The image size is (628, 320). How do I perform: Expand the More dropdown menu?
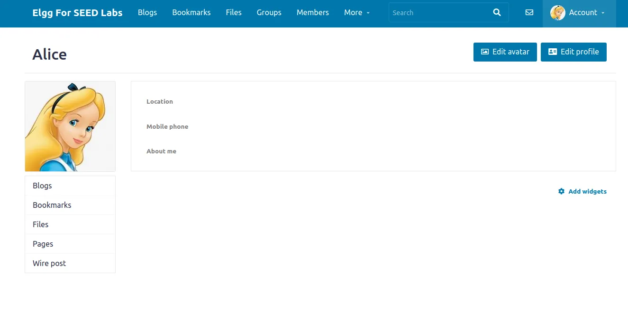[x=356, y=13]
